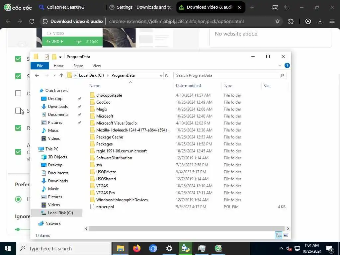Open the address bar history dropdown

point(161,75)
